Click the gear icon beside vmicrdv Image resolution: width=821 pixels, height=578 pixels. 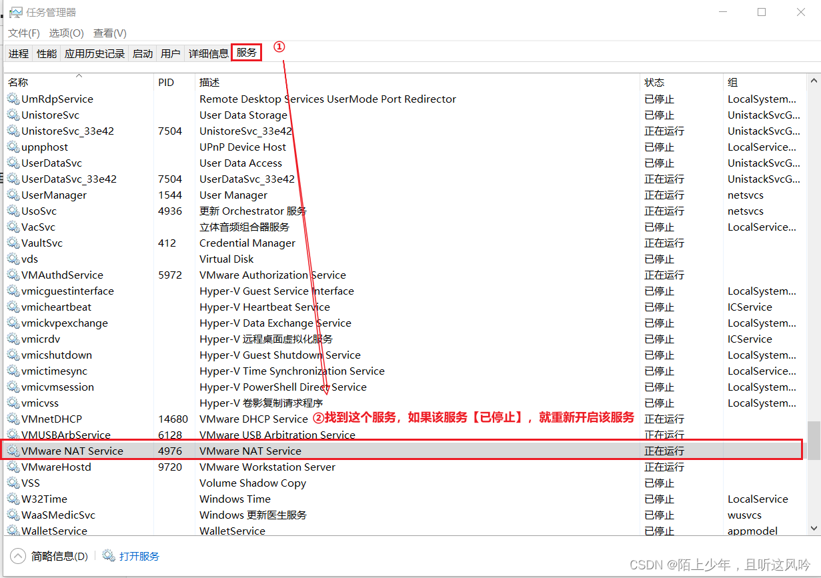pos(13,339)
